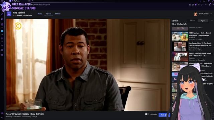
Task: Click the heart bookmark icon in address bar
Action: tap(201, 5)
